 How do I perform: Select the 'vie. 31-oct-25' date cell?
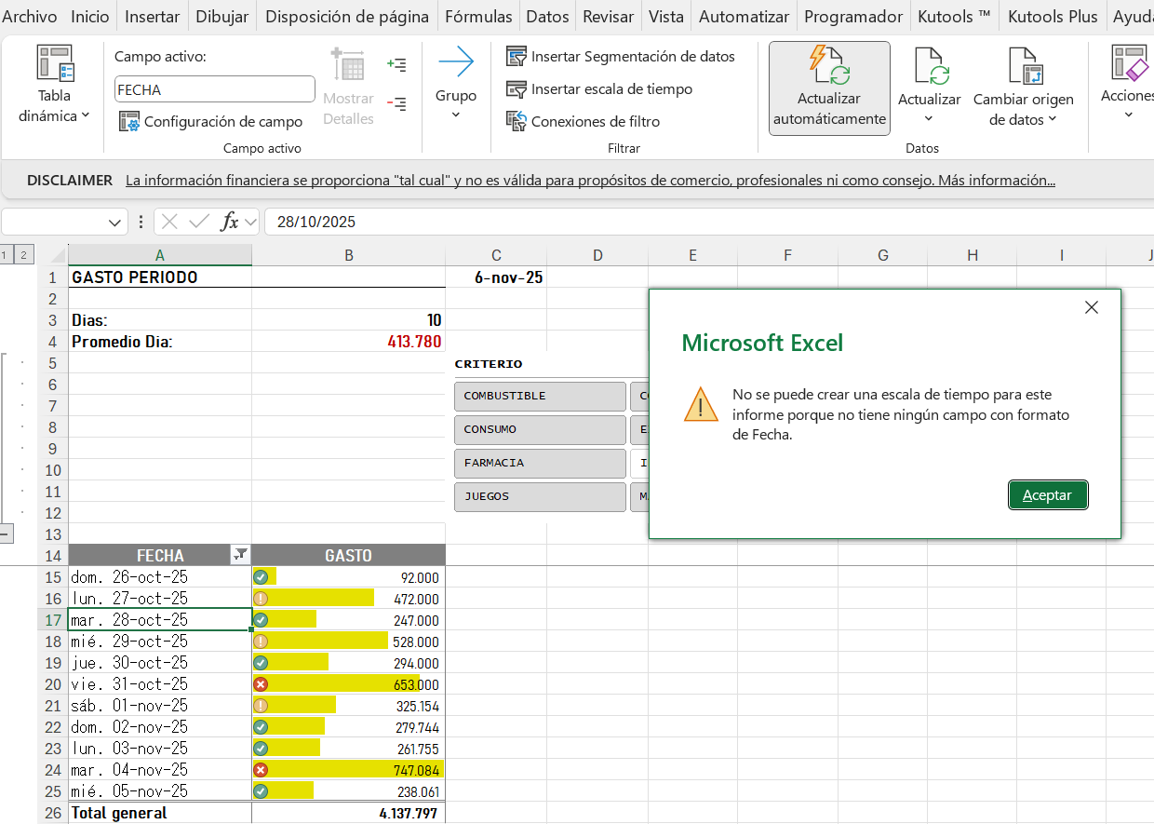click(160, 684)
